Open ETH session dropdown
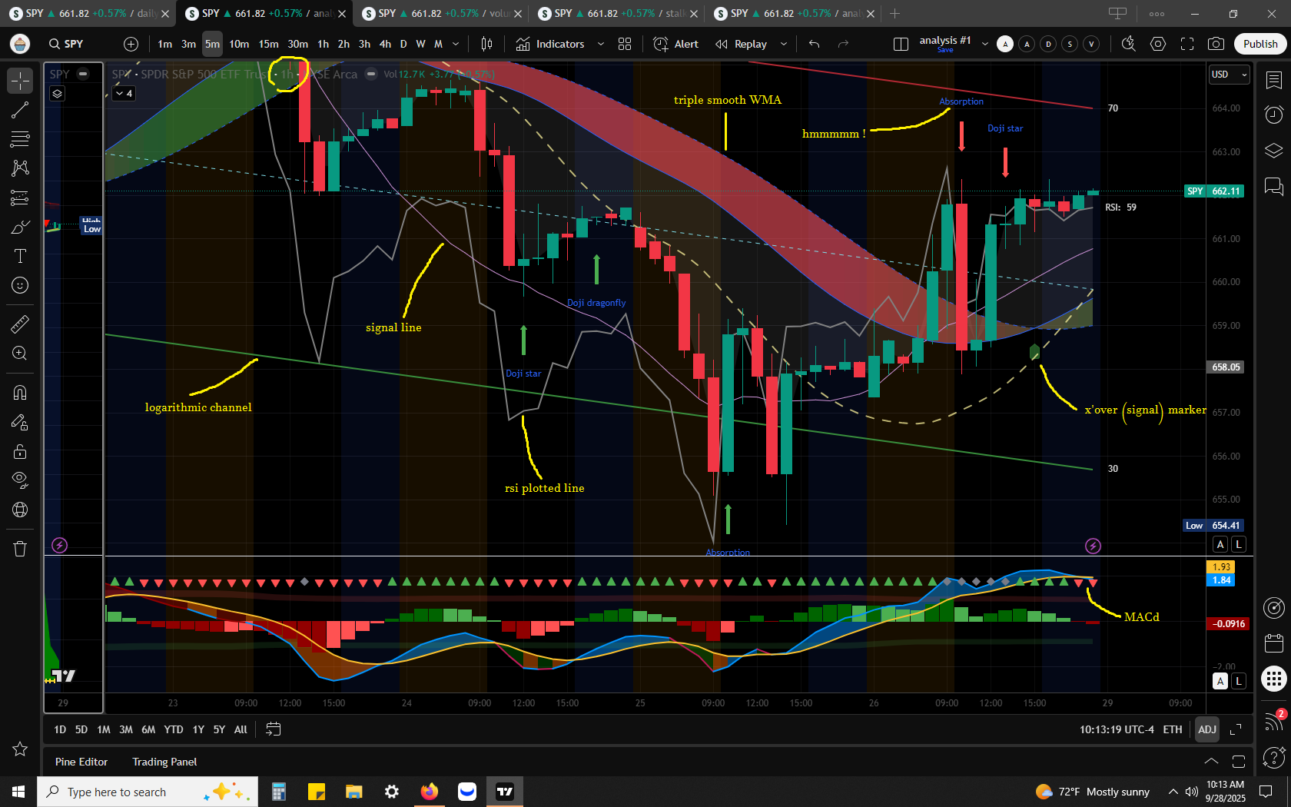 coord(1173,729)
